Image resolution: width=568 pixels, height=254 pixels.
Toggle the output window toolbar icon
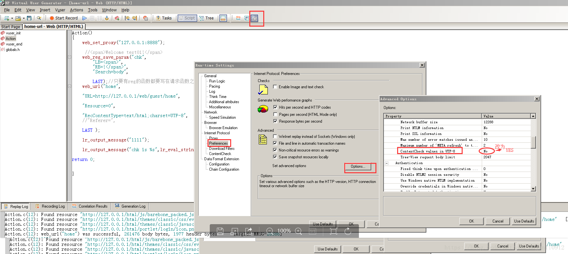[223, 18]
